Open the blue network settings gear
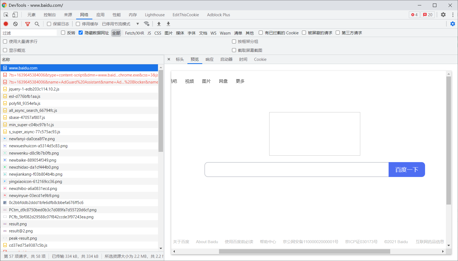Image resolution: width=458 pixels, height=261 pixels. click(x=453, y=24)
